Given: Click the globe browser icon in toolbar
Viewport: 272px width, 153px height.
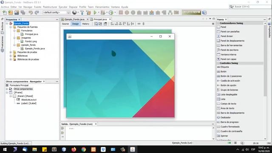Looking at the screenshot, I should (74, 12).
